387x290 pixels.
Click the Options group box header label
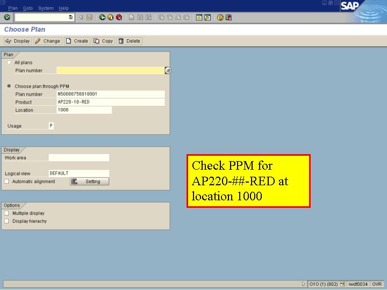point(12,205)
